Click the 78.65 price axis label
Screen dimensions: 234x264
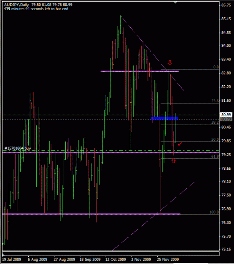pyautogui.click(x=226, y=169)
